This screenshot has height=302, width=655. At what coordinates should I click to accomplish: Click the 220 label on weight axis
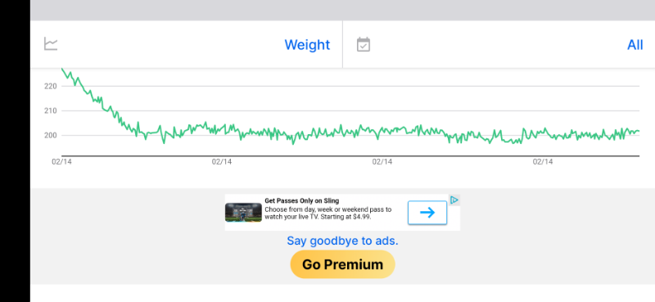tap(50, 86)
